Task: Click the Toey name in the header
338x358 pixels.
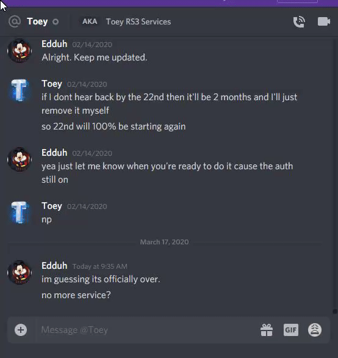Action: pos(37,22)
